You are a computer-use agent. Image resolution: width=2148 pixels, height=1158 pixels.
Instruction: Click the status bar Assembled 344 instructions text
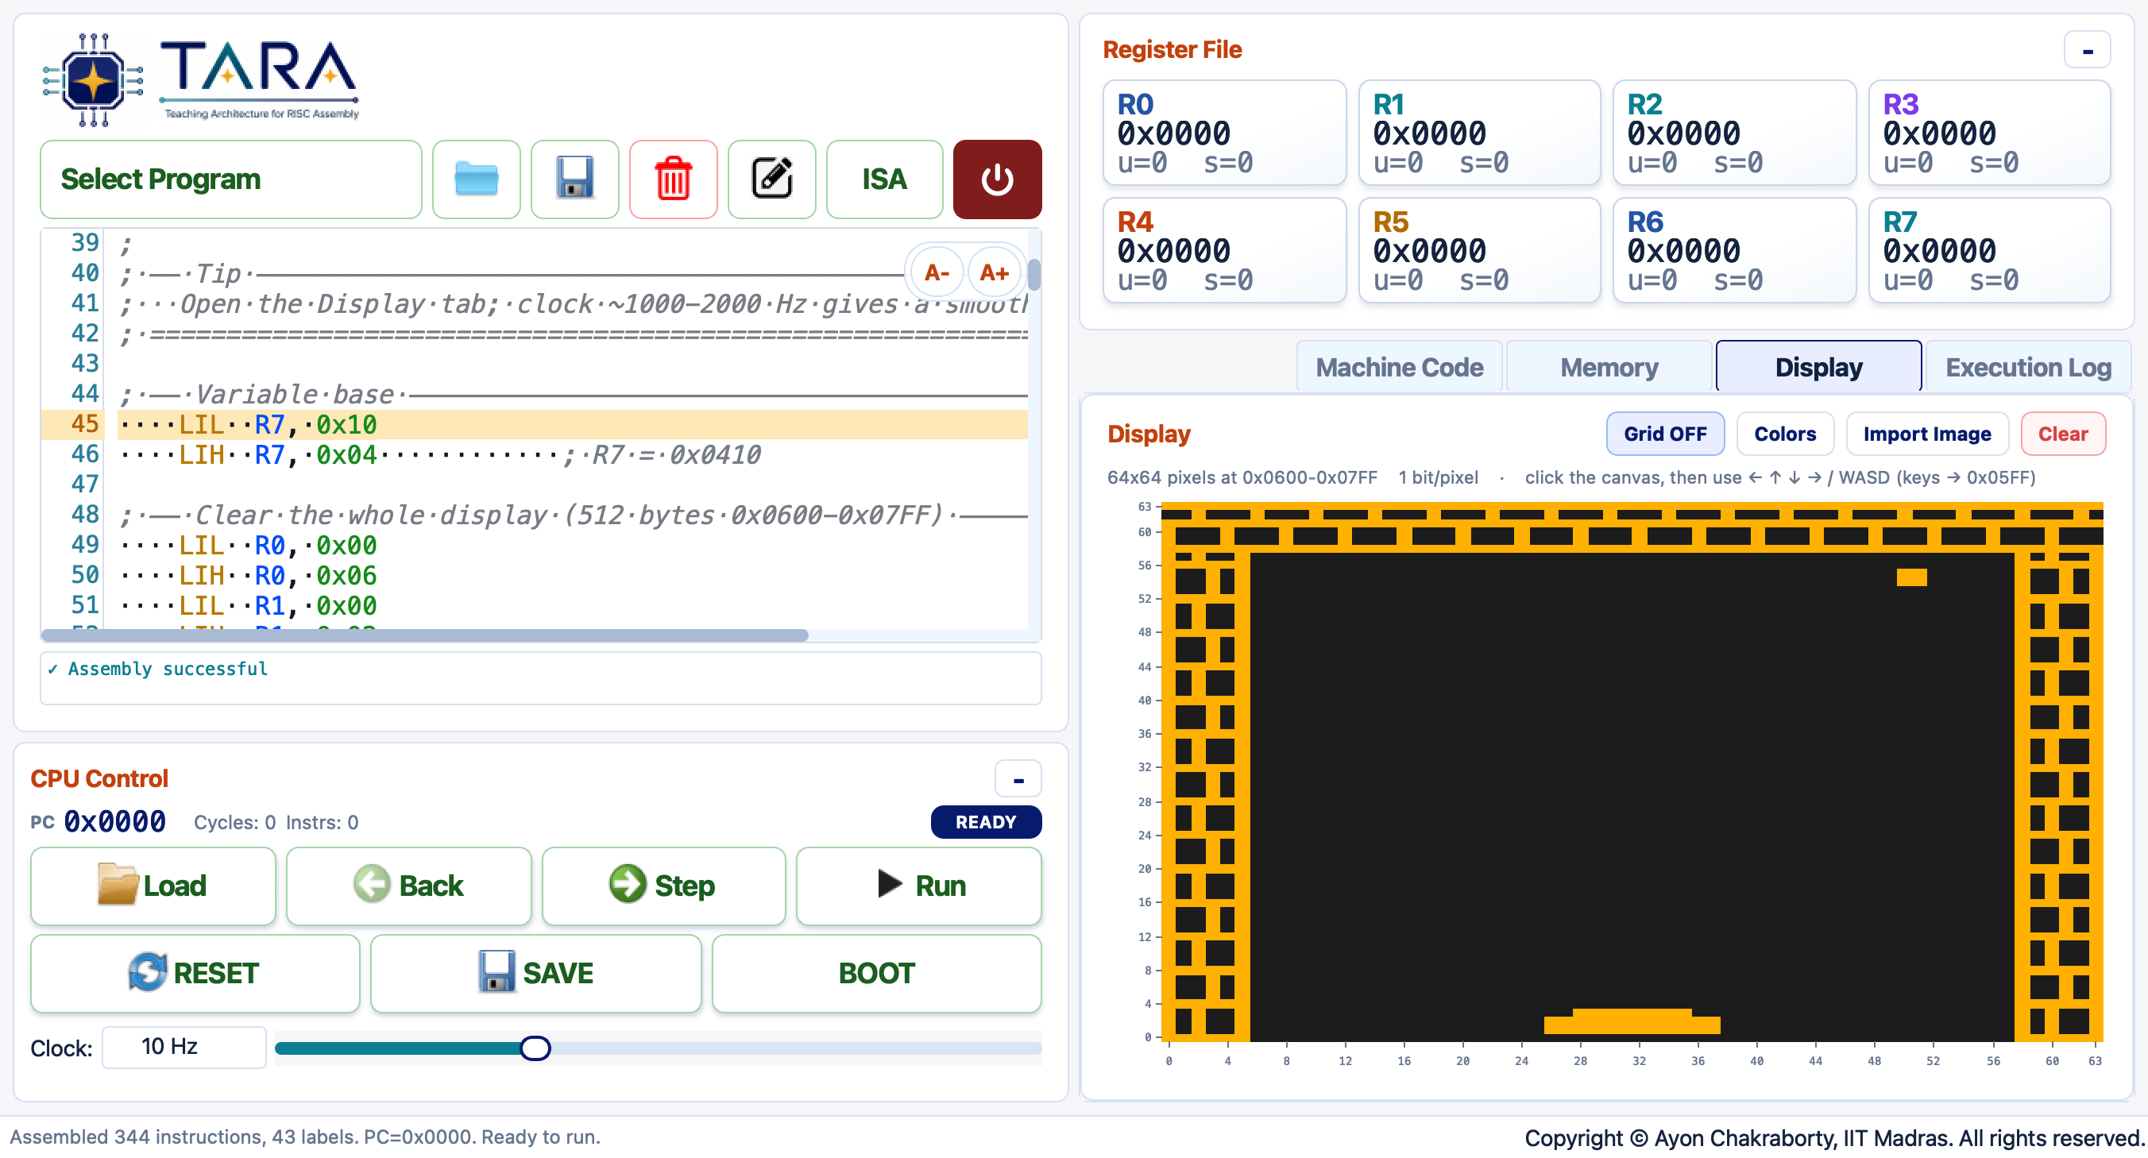point(304,1137)
